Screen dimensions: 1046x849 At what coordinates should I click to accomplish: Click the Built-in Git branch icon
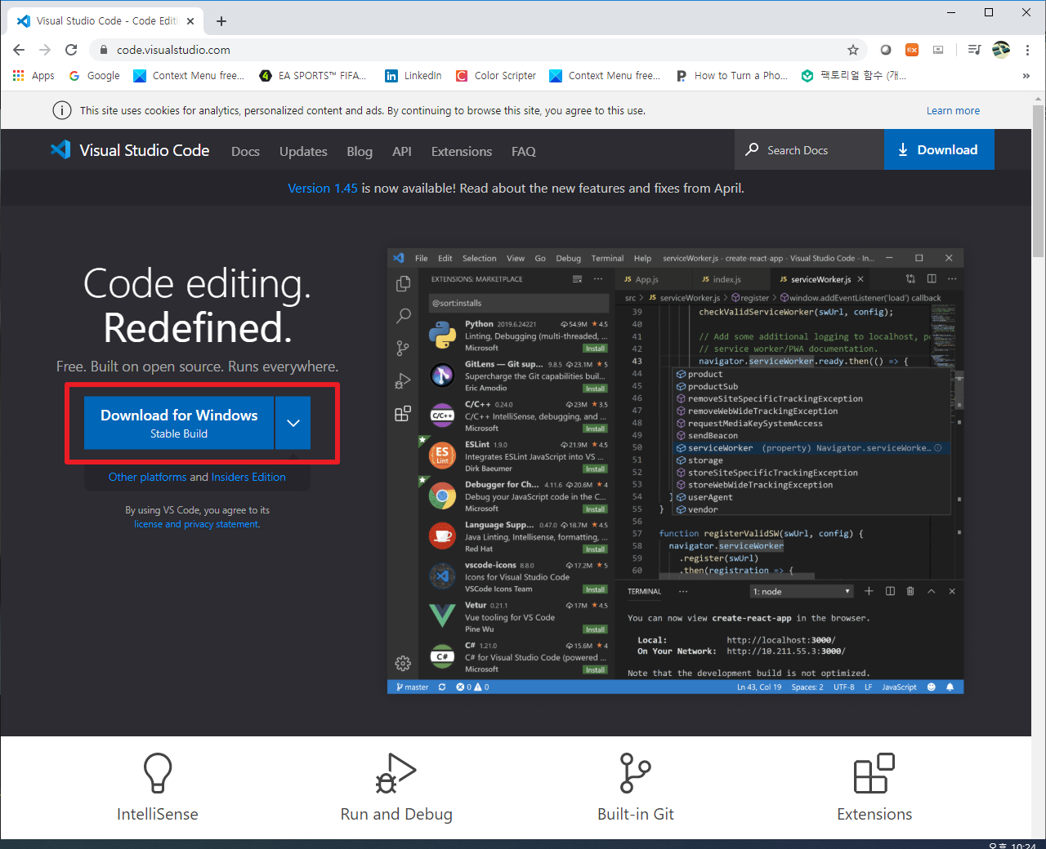(635, 772)
